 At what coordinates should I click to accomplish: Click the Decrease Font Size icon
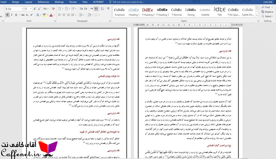[39, 9]
